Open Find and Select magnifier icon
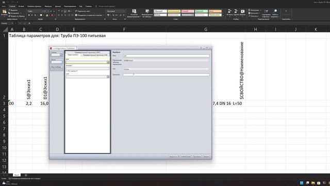 pyautogui.click(x=275, y=11)
